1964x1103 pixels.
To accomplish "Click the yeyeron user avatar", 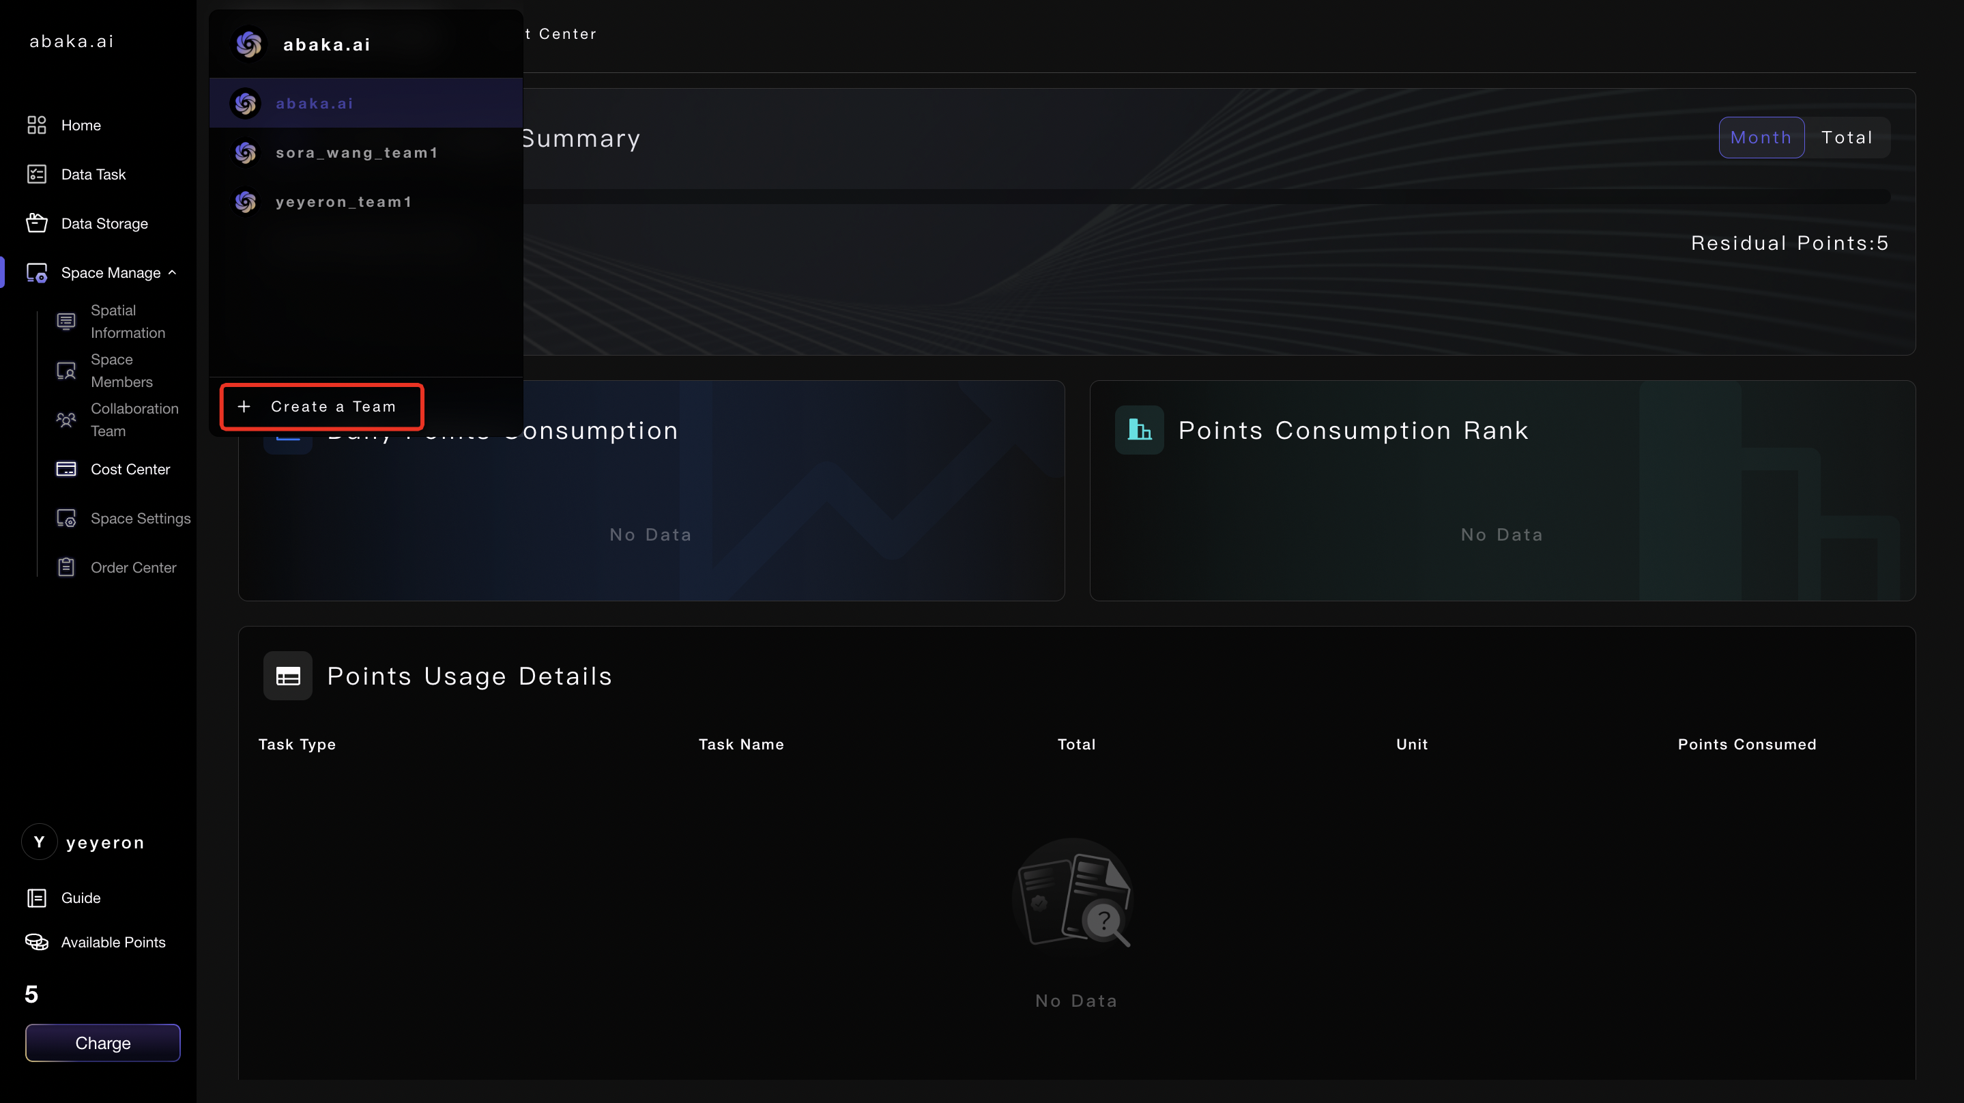I will (39, 842).
